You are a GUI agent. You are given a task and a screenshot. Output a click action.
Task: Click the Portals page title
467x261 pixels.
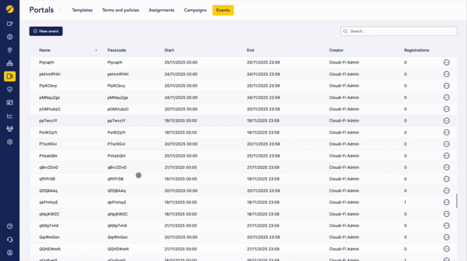pos(41,10)
